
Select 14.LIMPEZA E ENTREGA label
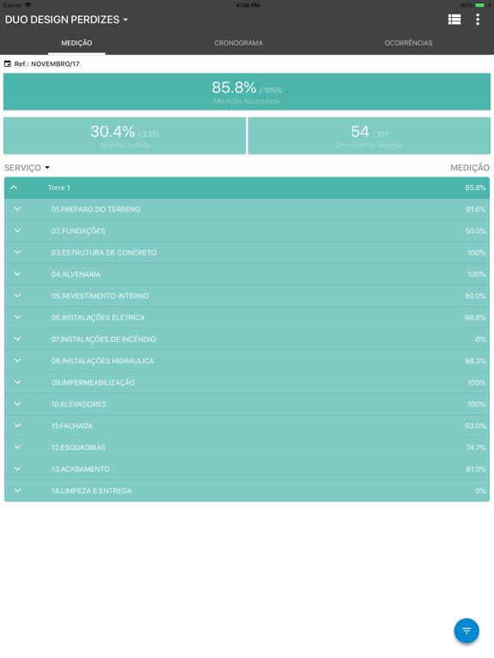(x=91, y=491)
